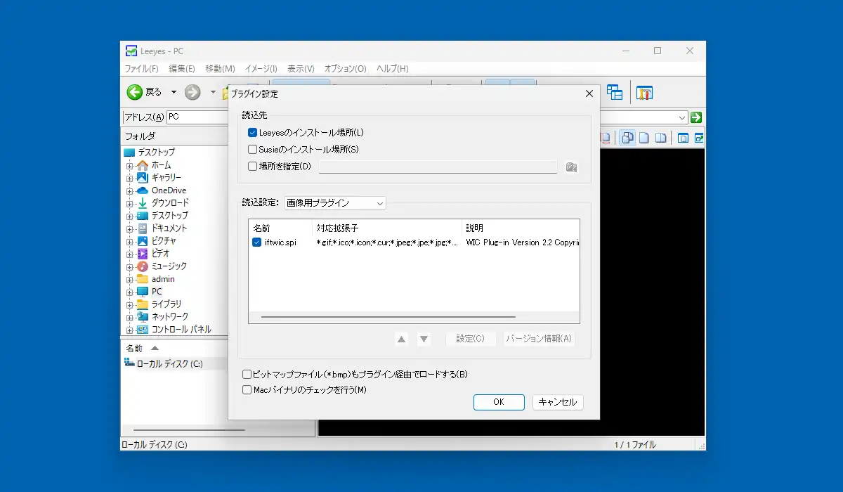Open the 編集(E) menu
Screen dimensions: 843x492
coord(181,69)
